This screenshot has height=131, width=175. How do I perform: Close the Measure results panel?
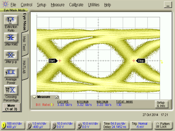[x=57, y=97]
